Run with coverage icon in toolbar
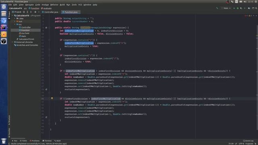This screenshot has height=145, width=258. point(241,8)
